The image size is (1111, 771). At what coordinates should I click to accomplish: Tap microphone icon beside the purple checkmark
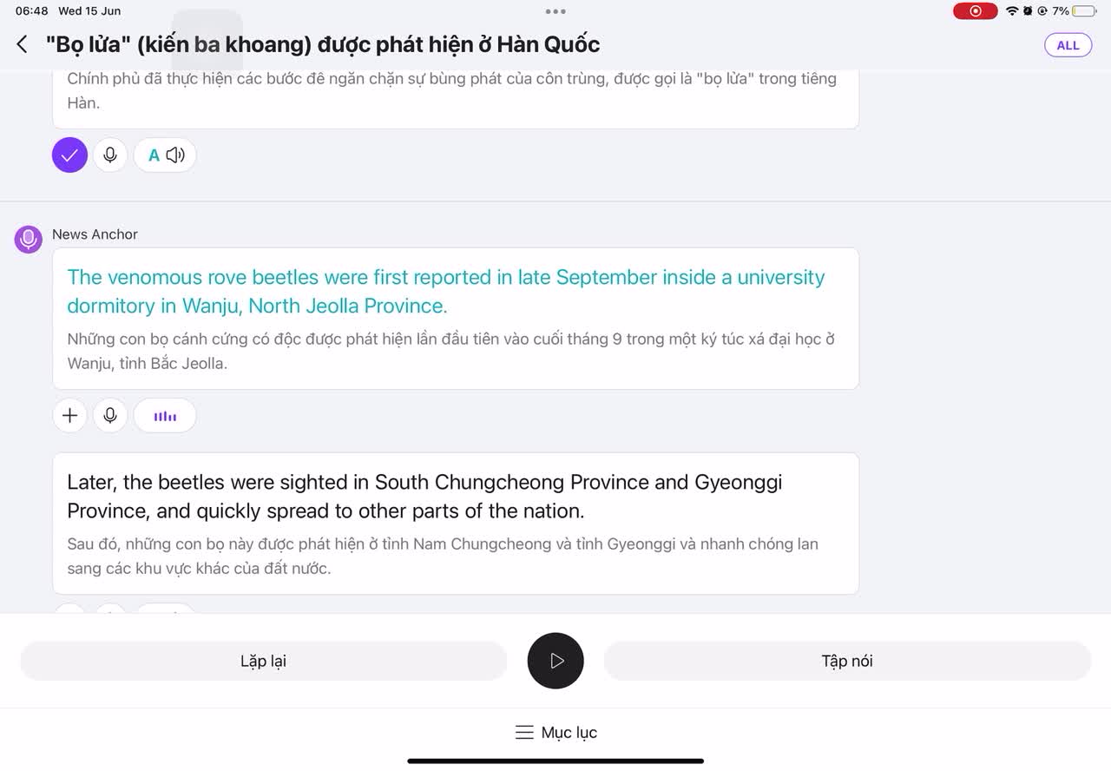click(x=110, y=155)
